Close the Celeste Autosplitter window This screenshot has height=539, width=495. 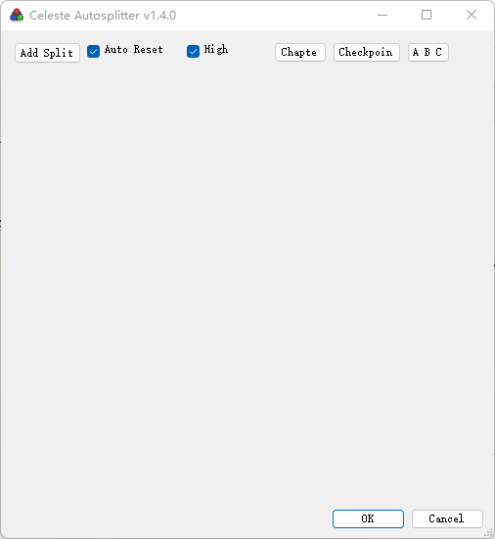[472, 15]
